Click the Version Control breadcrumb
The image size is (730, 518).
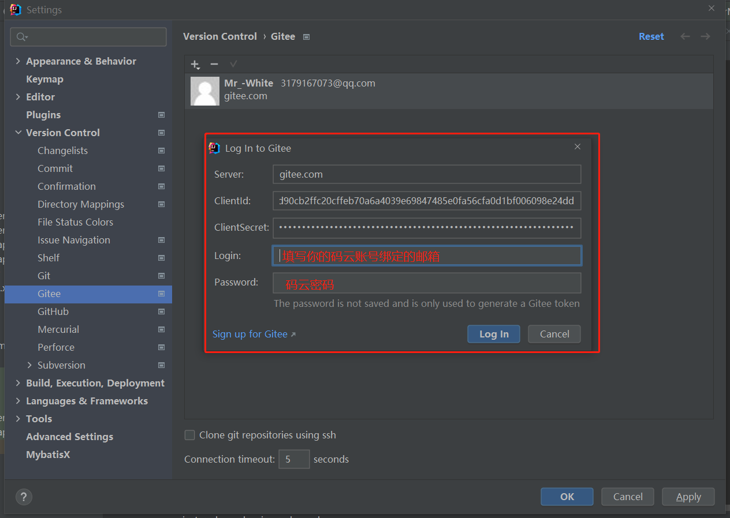[x=220, y=36]
